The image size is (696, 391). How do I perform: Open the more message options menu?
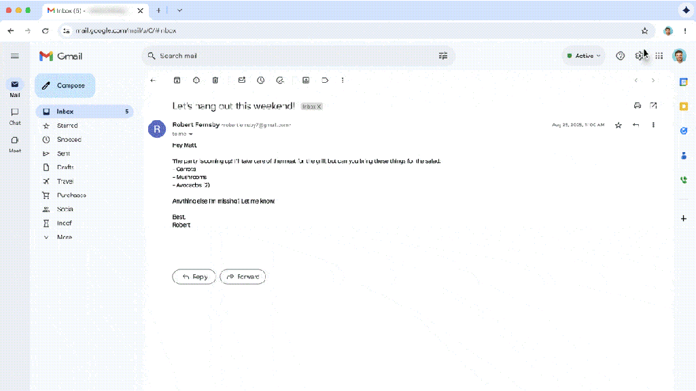(653, 125)
